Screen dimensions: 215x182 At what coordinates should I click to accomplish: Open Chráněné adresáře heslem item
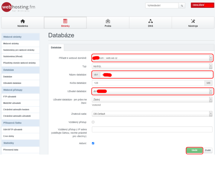point(21,110)
